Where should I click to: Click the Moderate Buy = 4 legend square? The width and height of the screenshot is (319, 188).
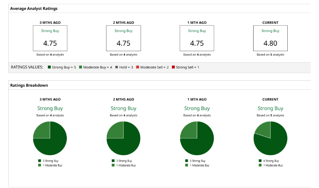pyautogui.click(x=81, y=67)
